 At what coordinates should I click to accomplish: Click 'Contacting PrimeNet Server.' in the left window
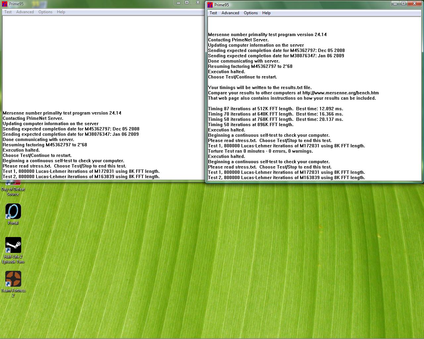33,119
